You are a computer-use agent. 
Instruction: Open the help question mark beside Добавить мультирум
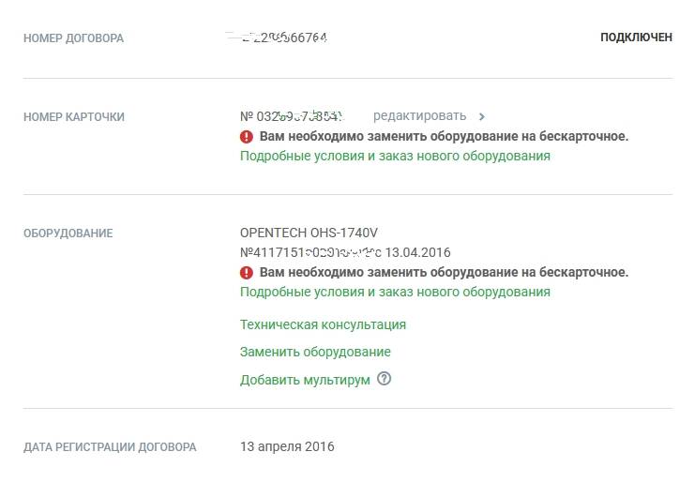coord(384,380)
